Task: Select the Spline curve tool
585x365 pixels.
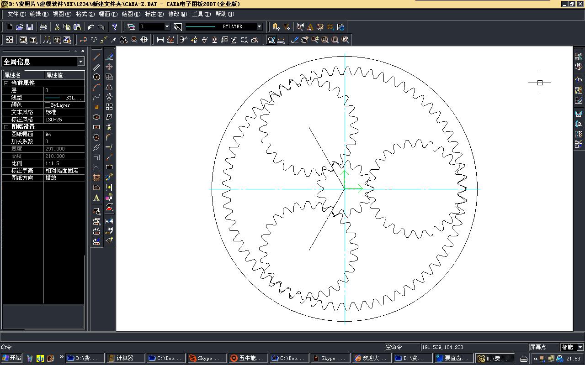Action: (x=96, y=97)
